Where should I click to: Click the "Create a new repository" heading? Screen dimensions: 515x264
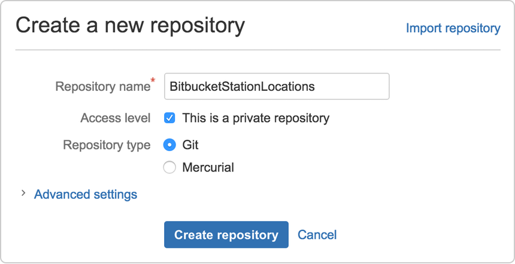(x=130, y=26)
